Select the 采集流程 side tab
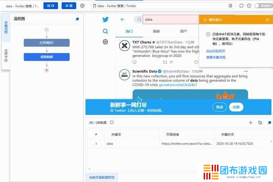This screenshot has height=182, width=273. pos(6,27)
